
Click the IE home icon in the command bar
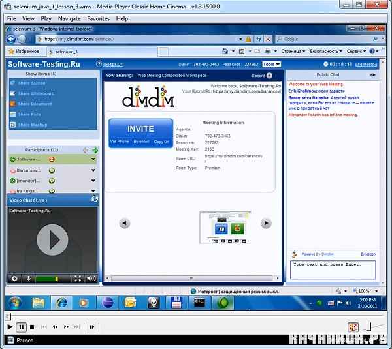225,51
